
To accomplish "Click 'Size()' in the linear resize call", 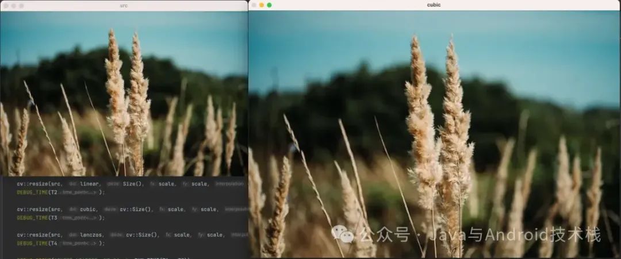I will click(133, 184).
